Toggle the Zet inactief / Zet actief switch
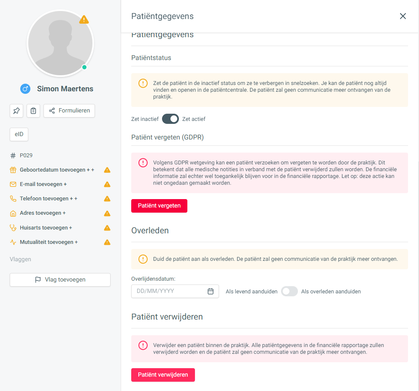Screen dimensions: 419x391 170,119
